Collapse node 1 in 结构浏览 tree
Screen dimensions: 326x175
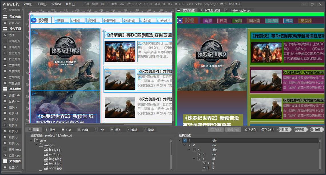180,140
